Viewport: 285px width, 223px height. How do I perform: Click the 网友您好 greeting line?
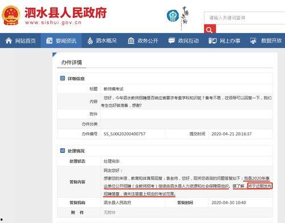113,171
